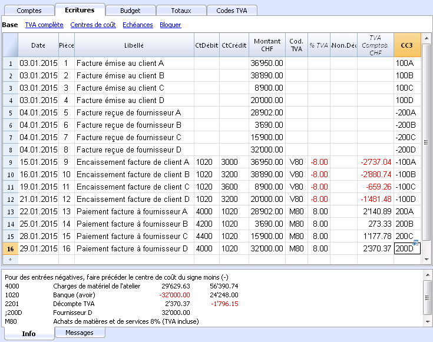Click 'Facture émise au client A' cell
Image resolution: width=433 pixels, height=342 pixels.
coord(134,63)
